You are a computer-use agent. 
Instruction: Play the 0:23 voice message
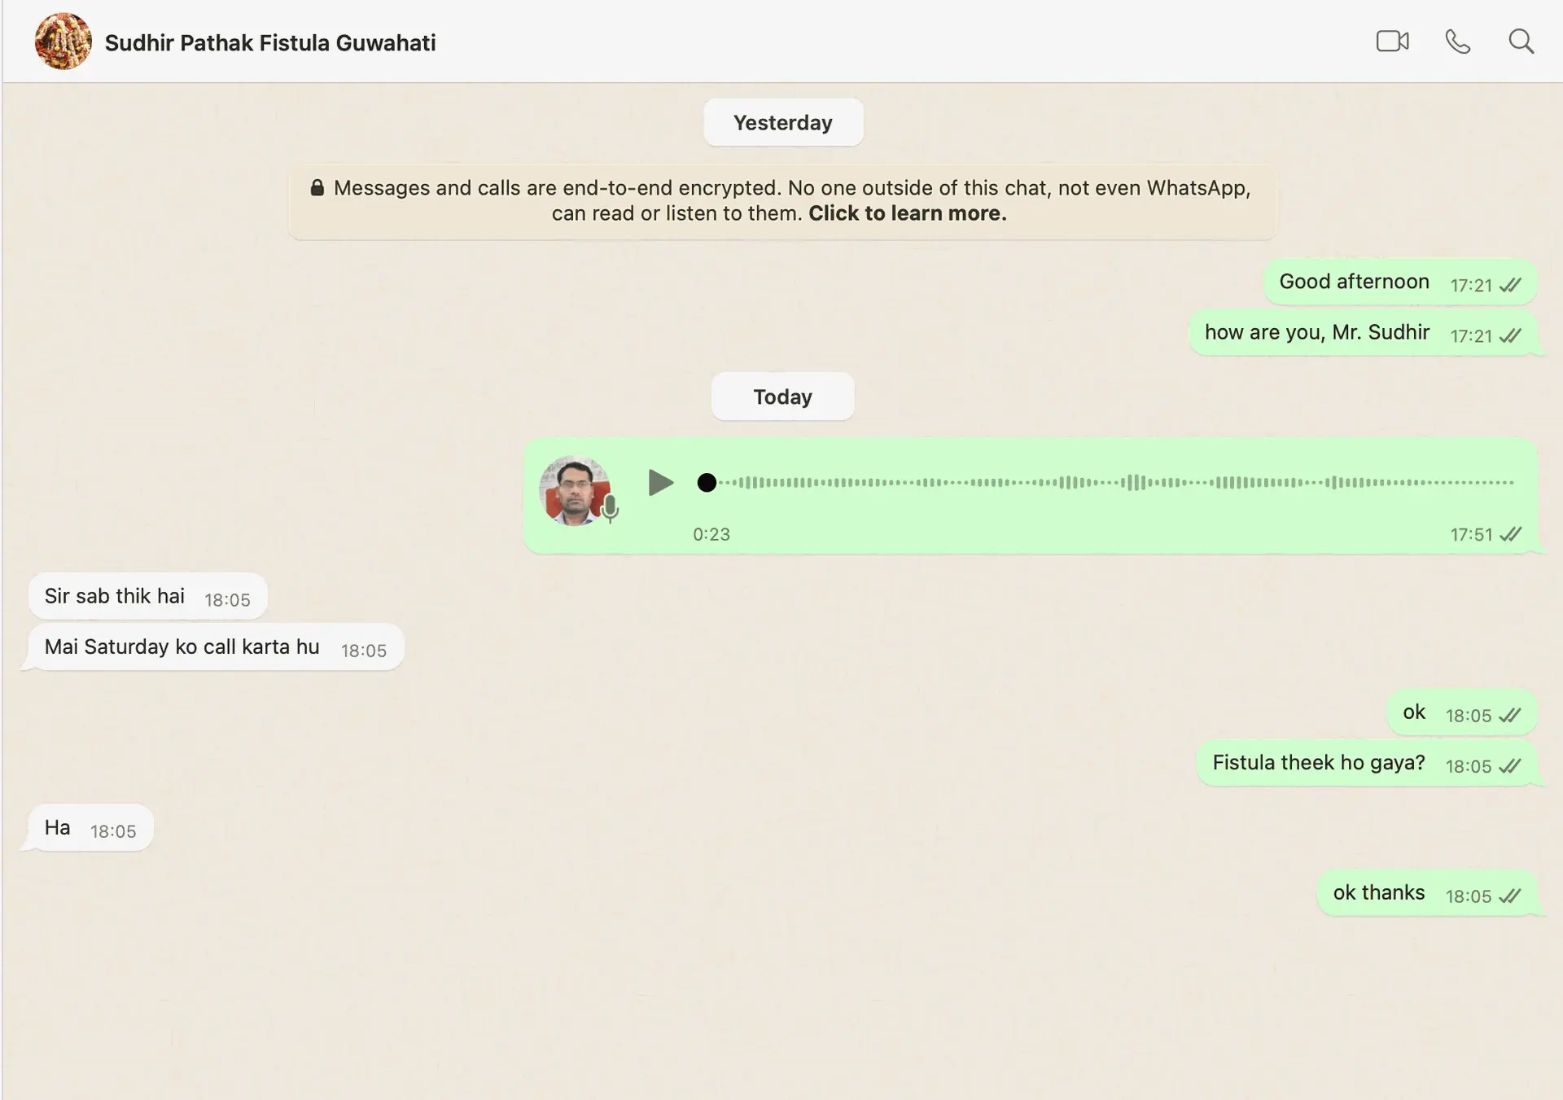[660, 483]
